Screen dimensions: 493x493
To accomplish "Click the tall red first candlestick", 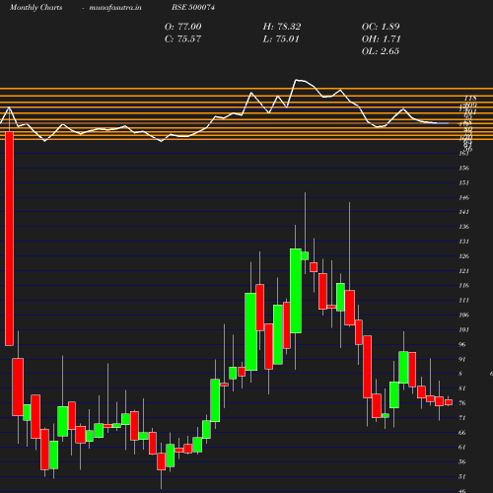I will (x=9, y=239).
